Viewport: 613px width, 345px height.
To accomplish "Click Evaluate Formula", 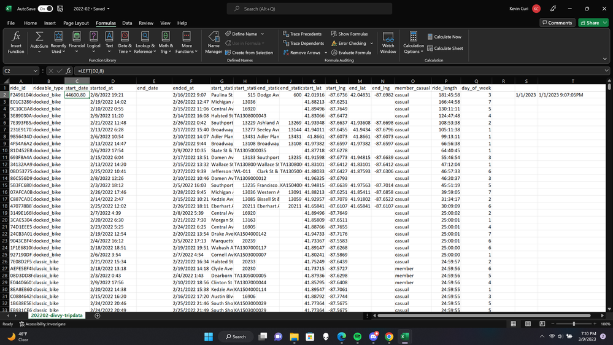I will [x=351, y=52].
